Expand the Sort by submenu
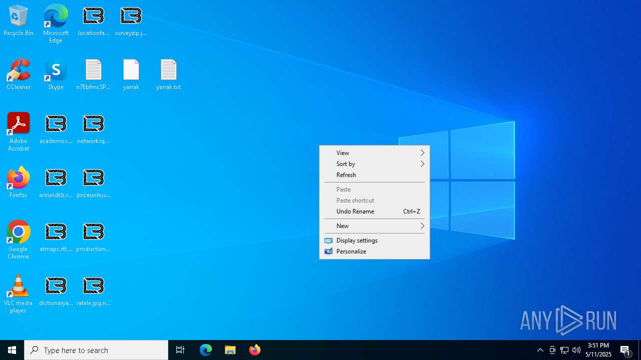Screen dimensions: 641x360 point(375,164)
